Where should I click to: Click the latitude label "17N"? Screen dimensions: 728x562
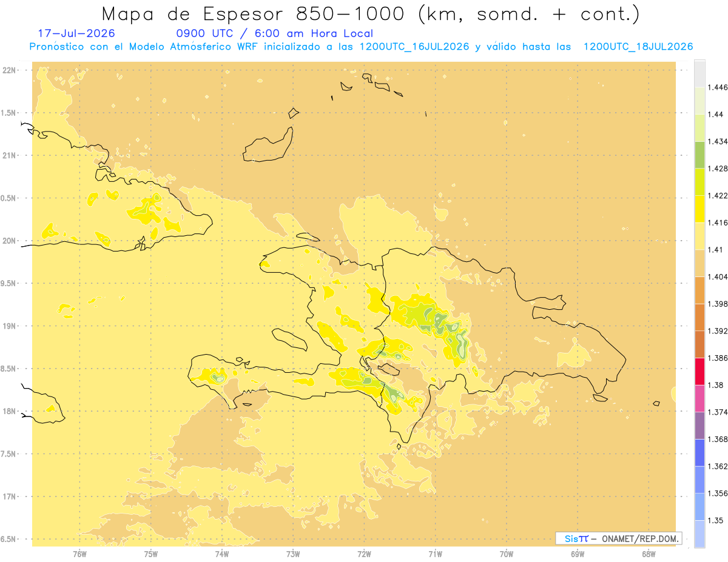click(10, 497)
